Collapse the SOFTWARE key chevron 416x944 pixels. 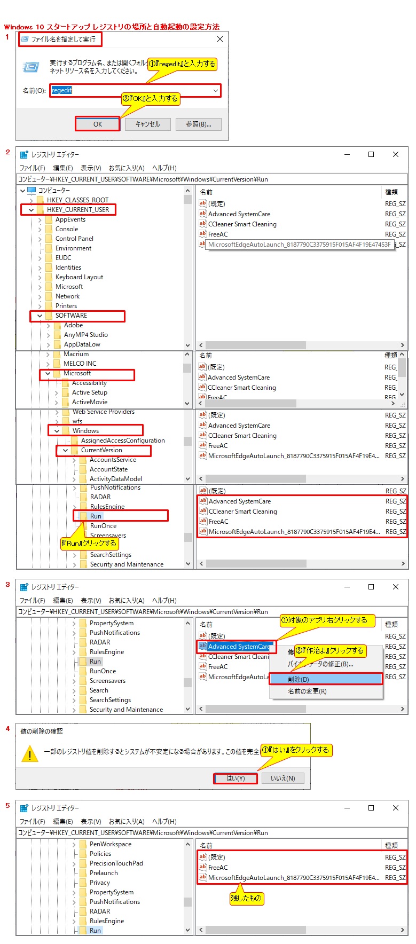point(40,316)
